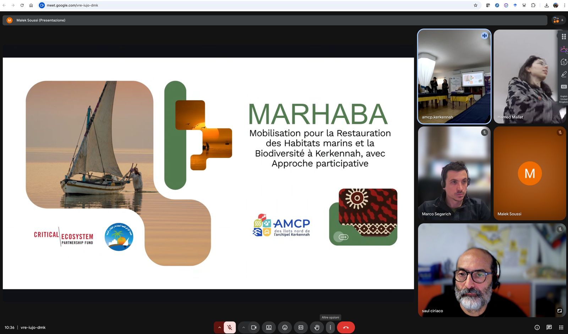Open meeting details info icon
Screen dimensions: 568x334
(x=537, y=327)
